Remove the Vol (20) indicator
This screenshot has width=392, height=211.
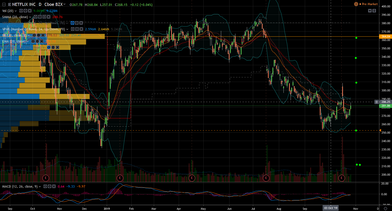[30, 11]
